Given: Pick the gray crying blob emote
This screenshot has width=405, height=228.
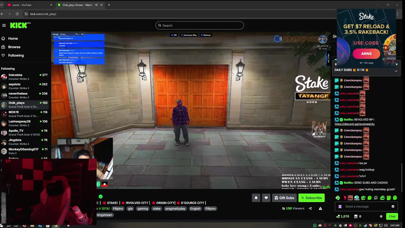Looking at the screenshot, I should pyautogui.click(x=376, y=198).
